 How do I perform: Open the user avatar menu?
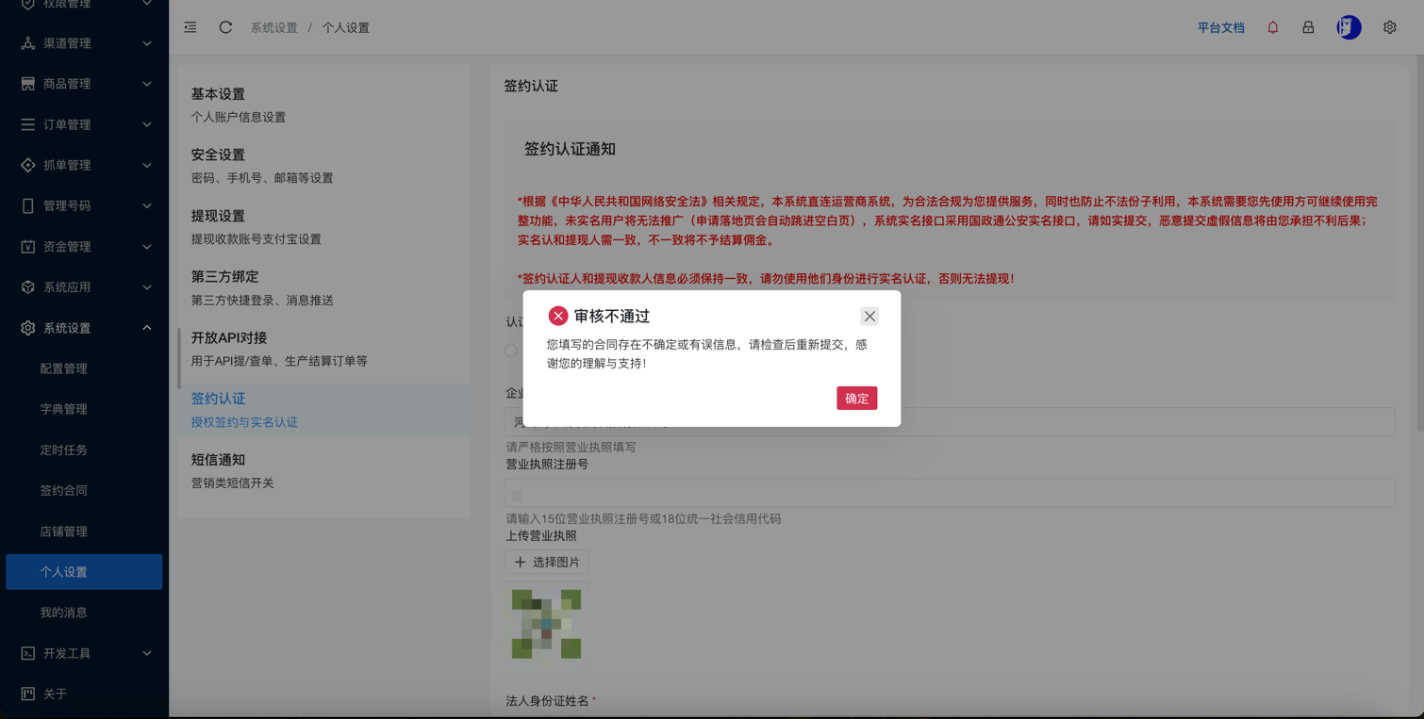click(1349, 27)
